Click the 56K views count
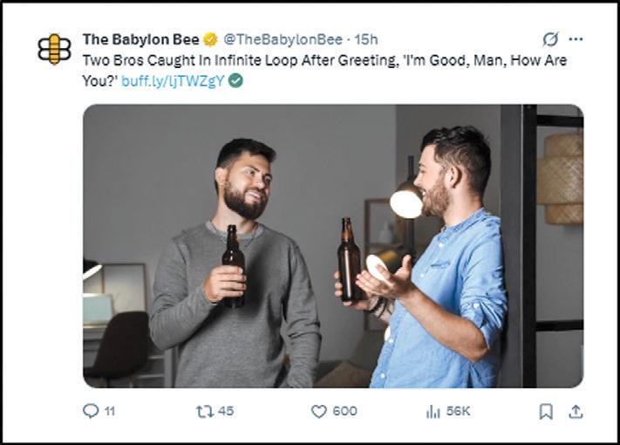The image size is (620, 445). click(x=458, y=411)
